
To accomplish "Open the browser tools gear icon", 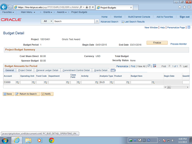I will point(189,7).
